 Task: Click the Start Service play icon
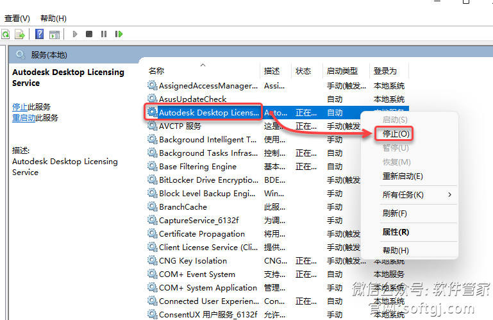click(x=75, y=34)
